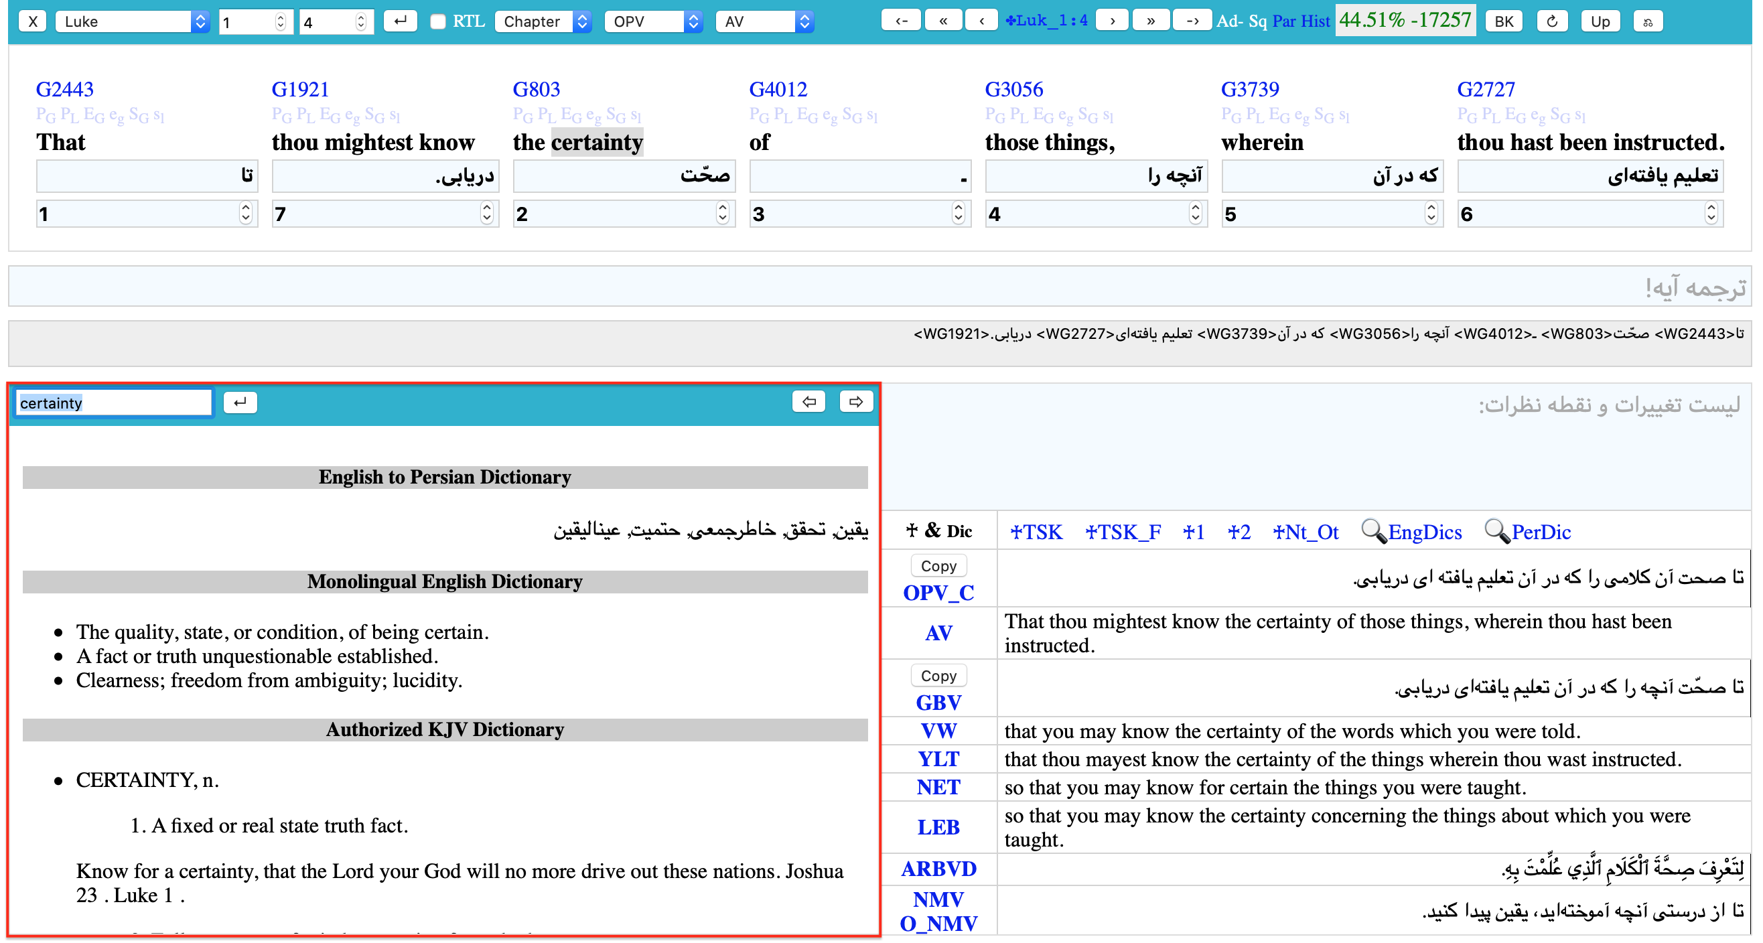Viewport: 1763px width, 943px height.
Task: Click the Sq link in toolbar
Action: (x=1257, y=21)
